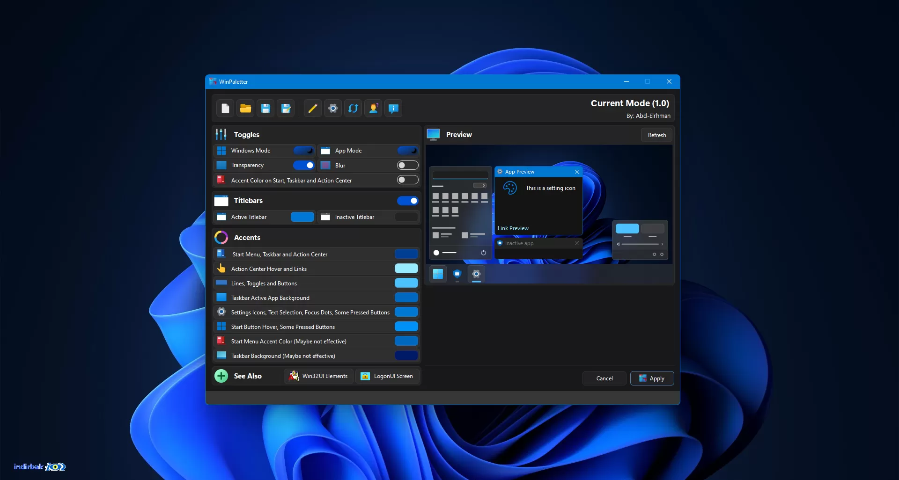
Task: Click the Link Preview link
Action: [513, 228]
